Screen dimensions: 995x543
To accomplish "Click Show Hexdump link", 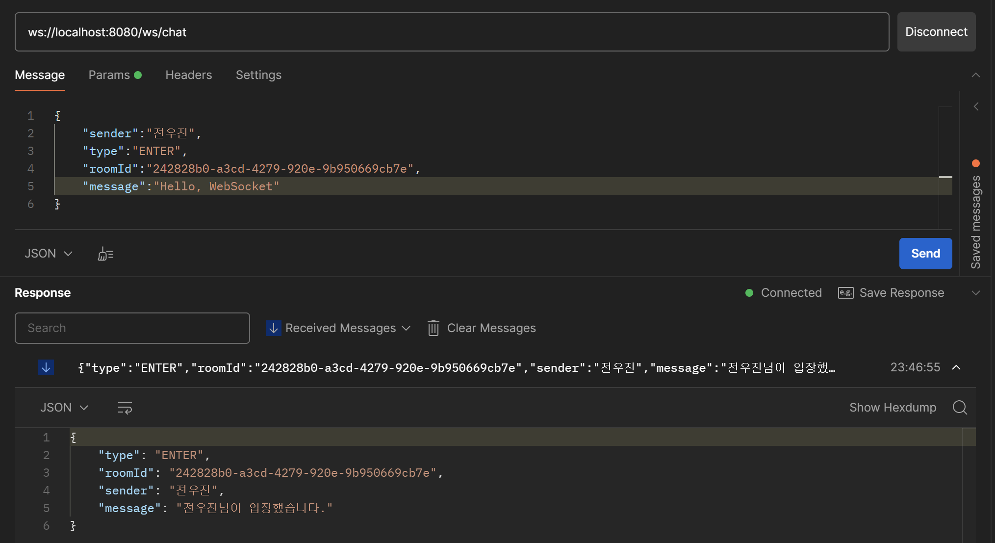I will (893, 408).
